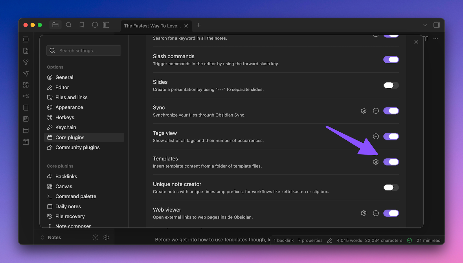Image resolution: width=463 pixels, height=263 pixels.
Task: Select Community plugins in settings sidebar
Action: (x=77, y=148)
